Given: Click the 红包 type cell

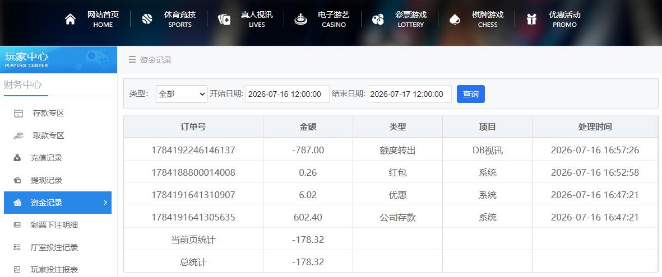Looking at the screenshot, I should (398, 172).
